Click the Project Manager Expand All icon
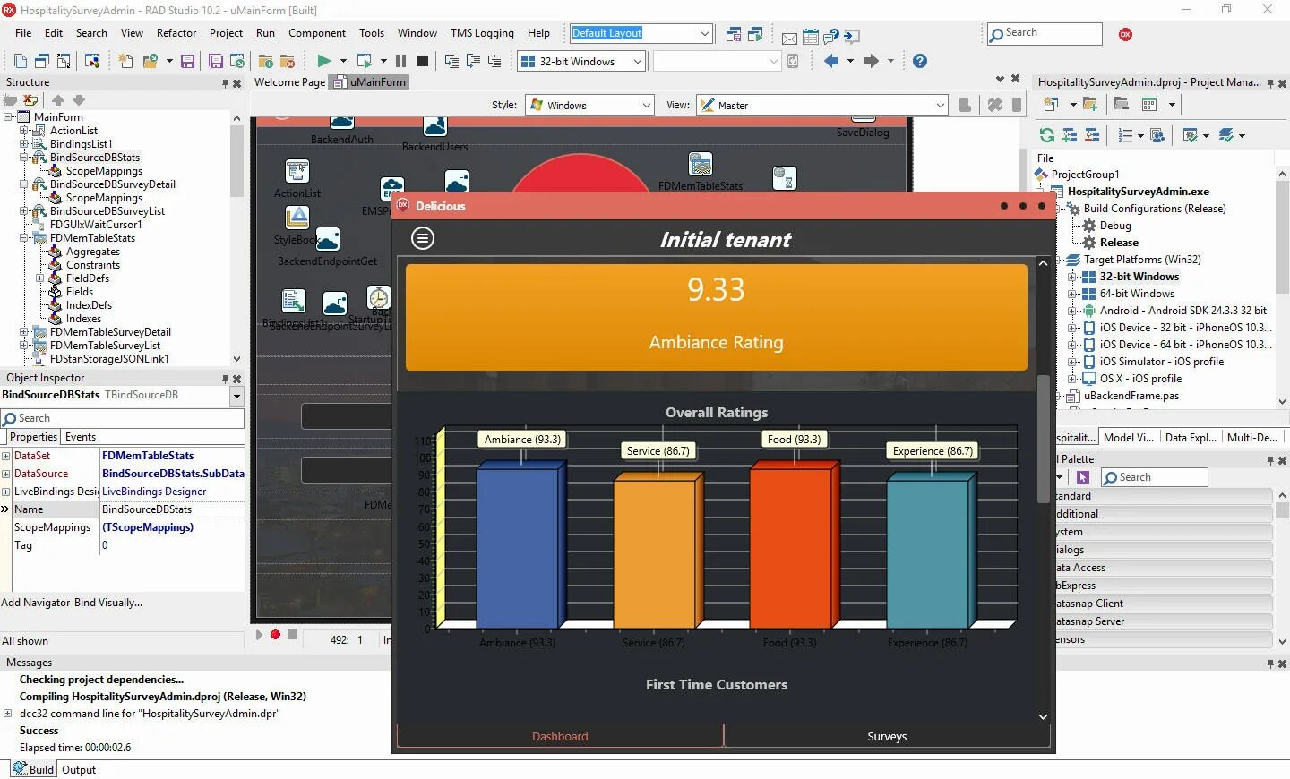Viewport: 1290px width, 779px height. [1070, 135]
